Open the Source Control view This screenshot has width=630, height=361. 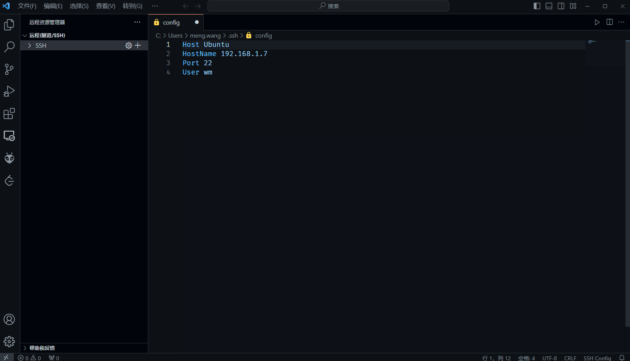(x=9, y=69)
